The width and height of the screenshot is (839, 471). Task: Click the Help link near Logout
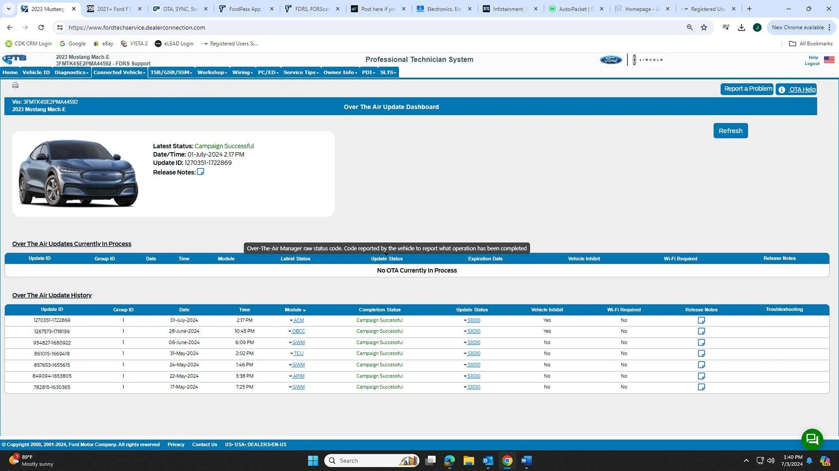pyautogui.click(x=813, y=57)
